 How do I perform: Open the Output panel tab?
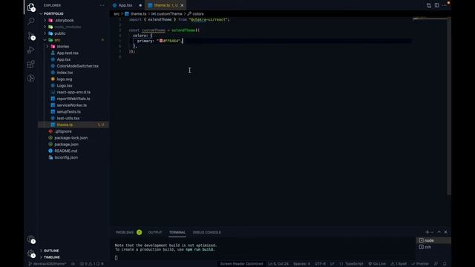tap(155, 232)
